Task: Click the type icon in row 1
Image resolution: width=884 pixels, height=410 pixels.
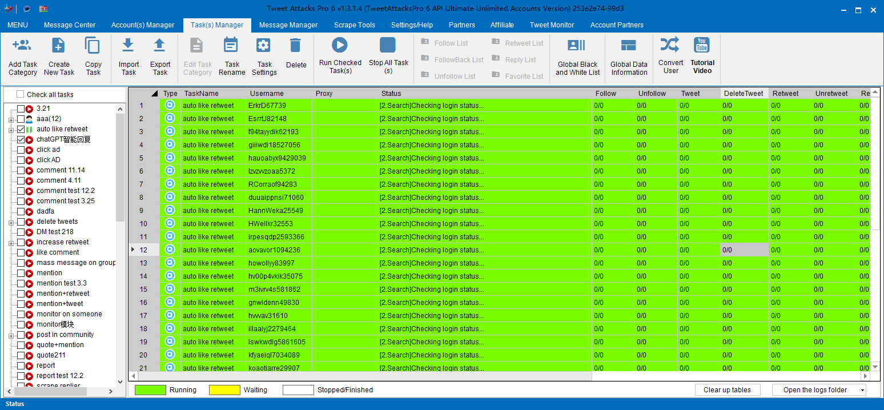Action: click(x=170, y=105)
